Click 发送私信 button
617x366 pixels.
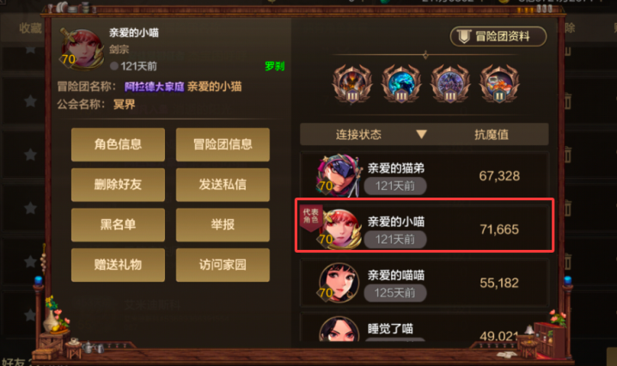point(223,185)
